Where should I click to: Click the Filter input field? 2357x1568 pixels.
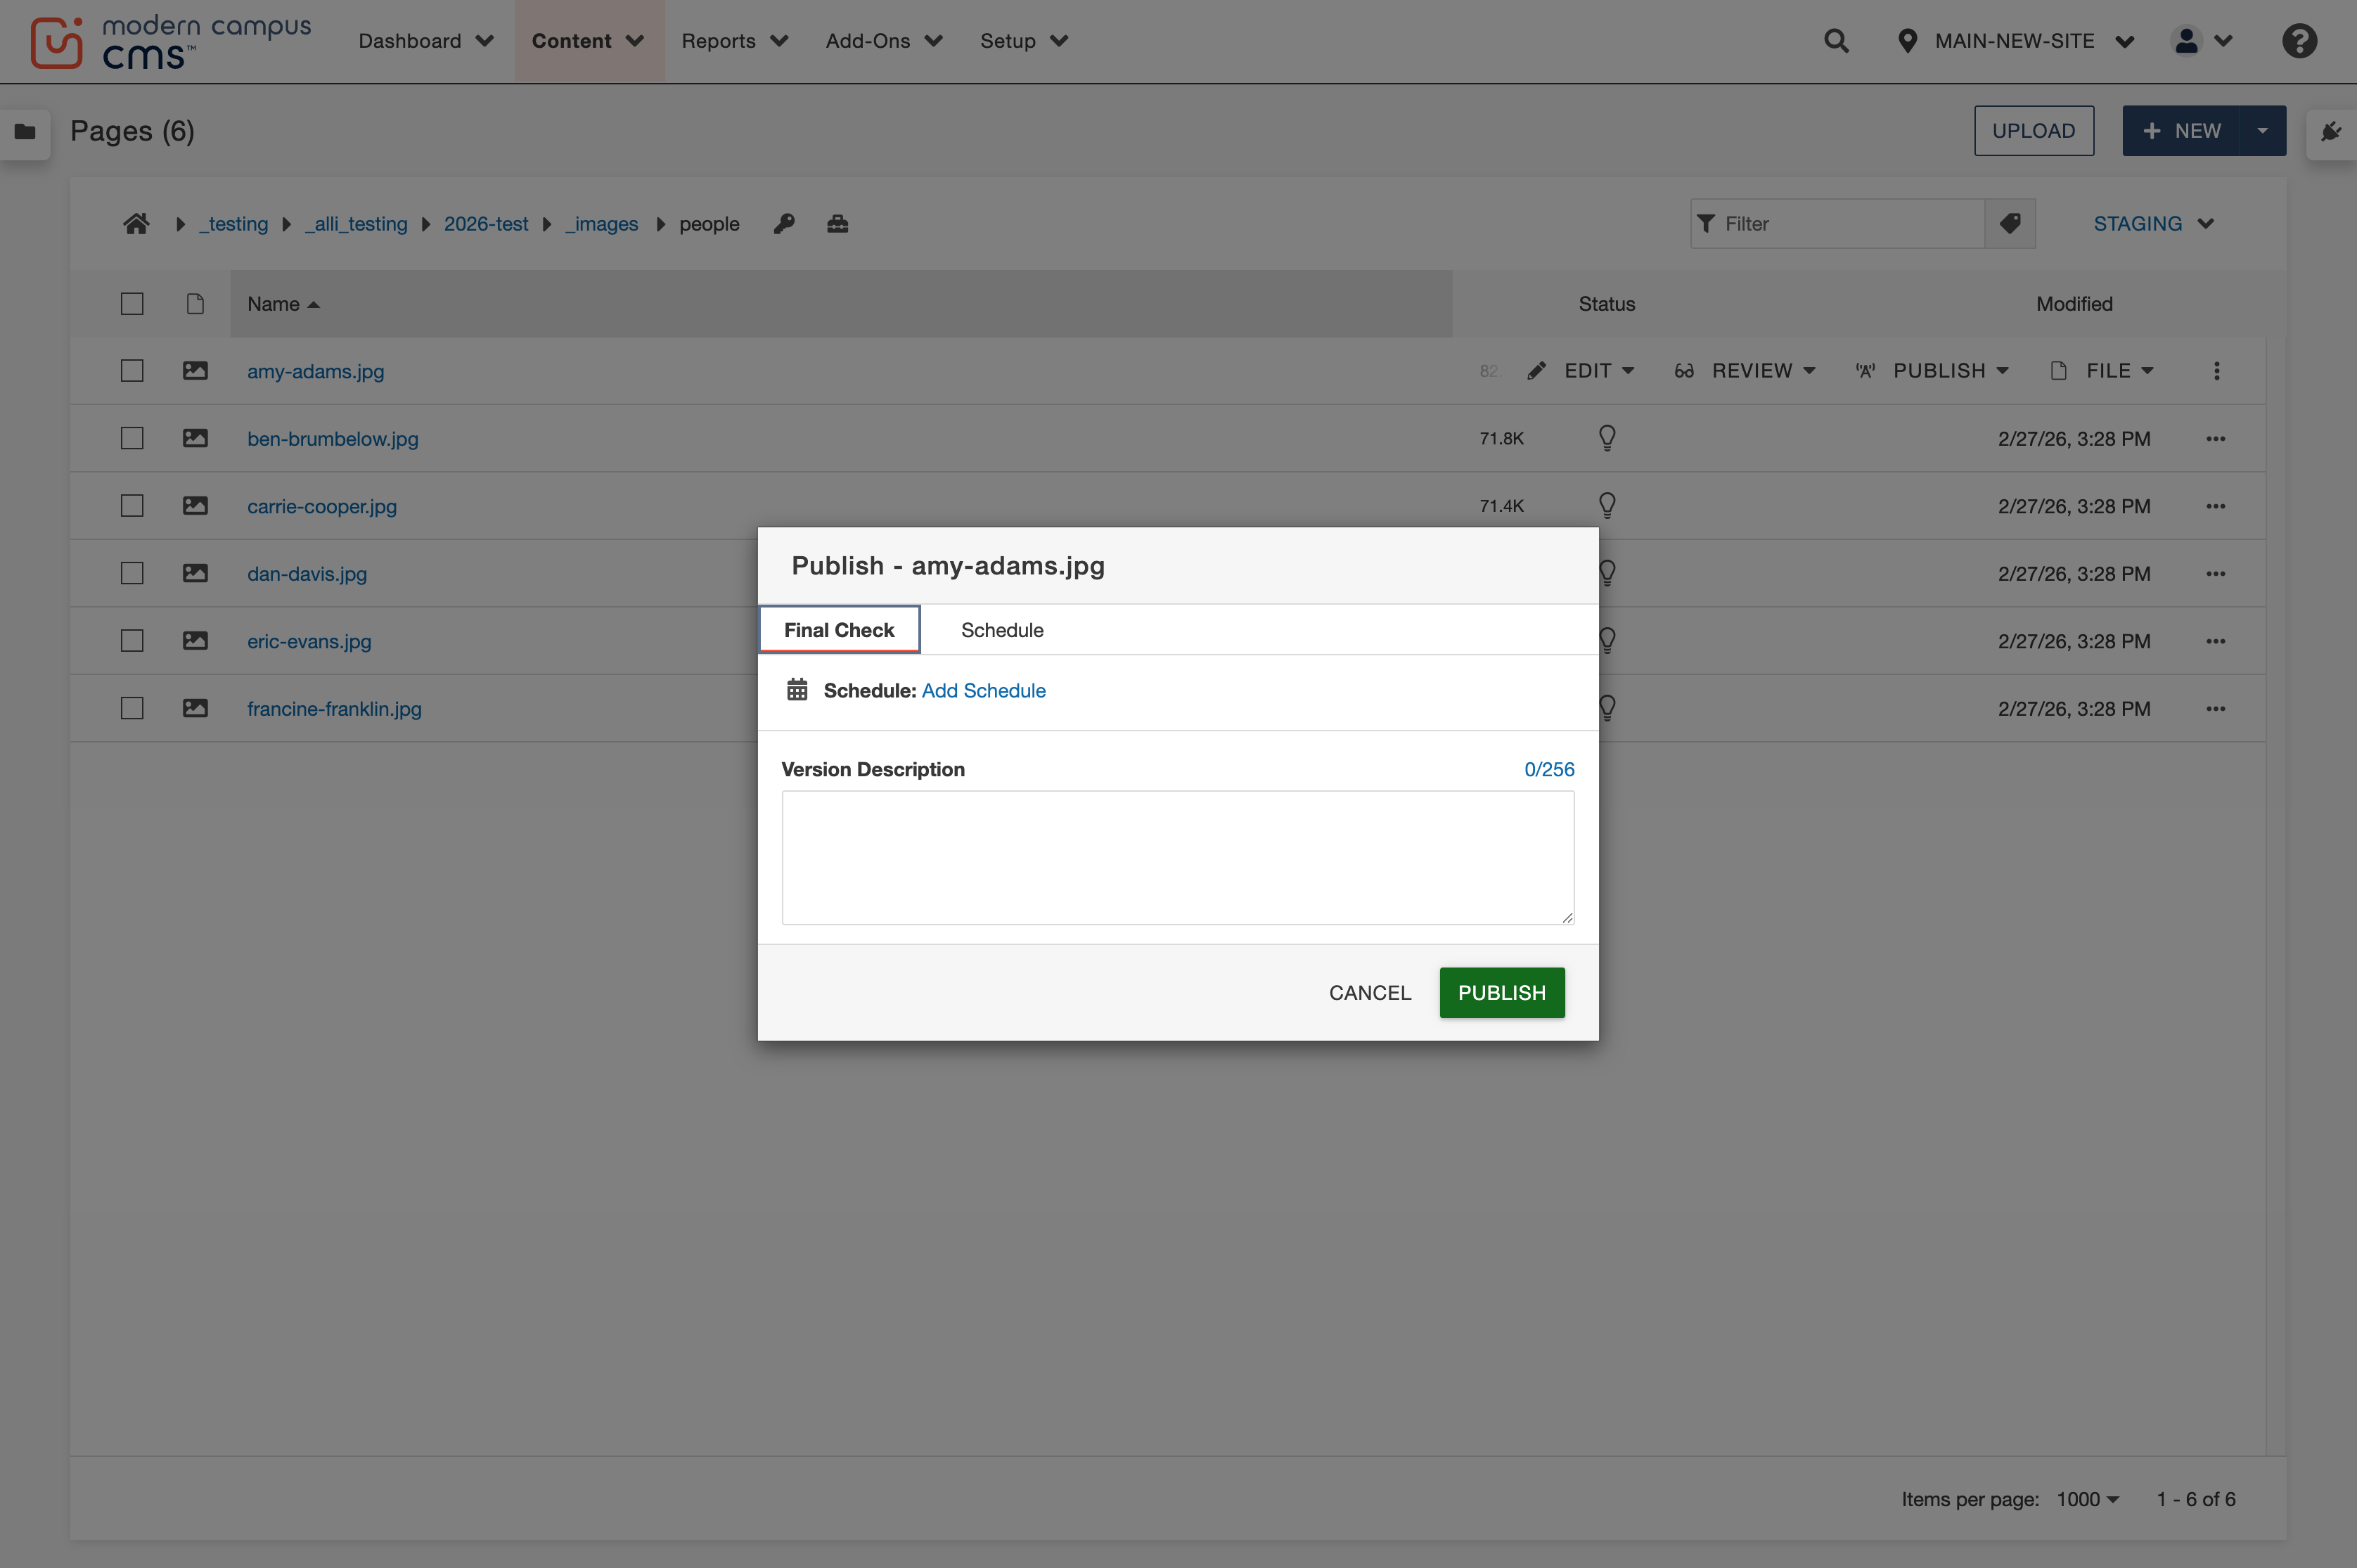click(1838, 223)
